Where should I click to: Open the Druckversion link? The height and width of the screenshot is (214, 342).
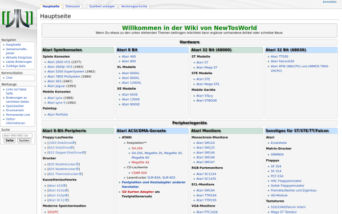tap(15, 110)
